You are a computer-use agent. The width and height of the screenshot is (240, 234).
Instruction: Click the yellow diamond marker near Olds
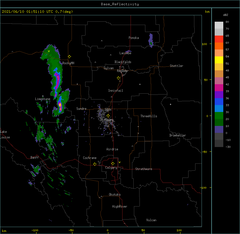click(x=108, y=116)
